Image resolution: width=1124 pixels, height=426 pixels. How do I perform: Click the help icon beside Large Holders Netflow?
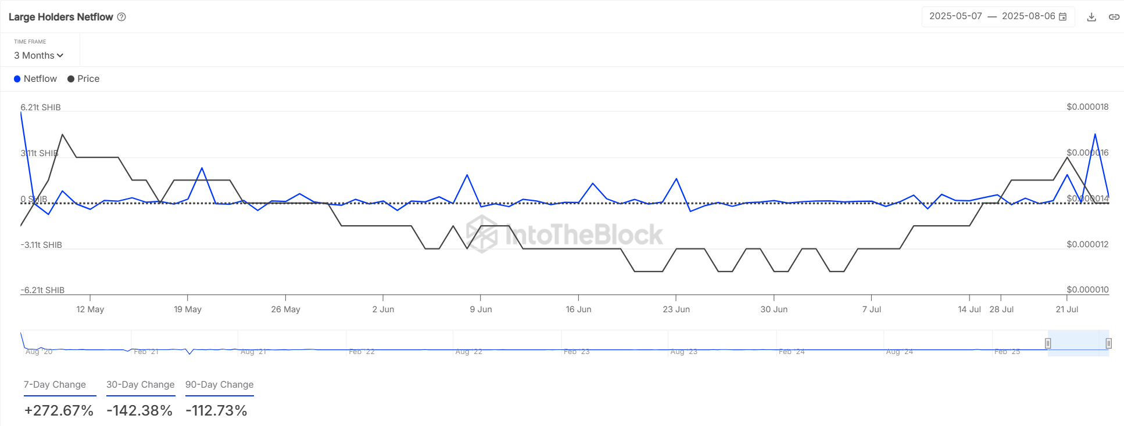click(121, 17)
